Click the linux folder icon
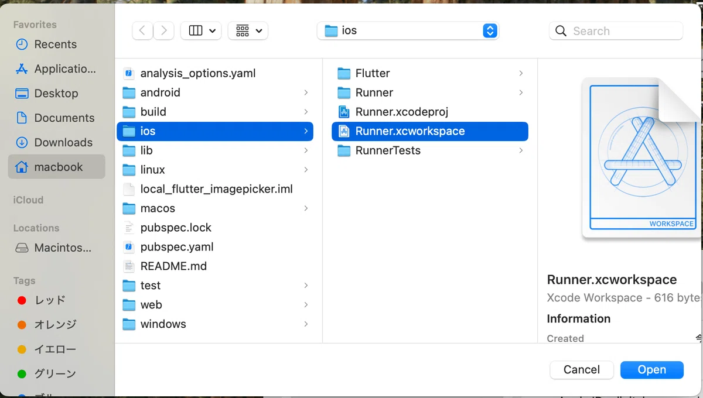703x398 pixels. pyautogui.click(x=129, y=170)
